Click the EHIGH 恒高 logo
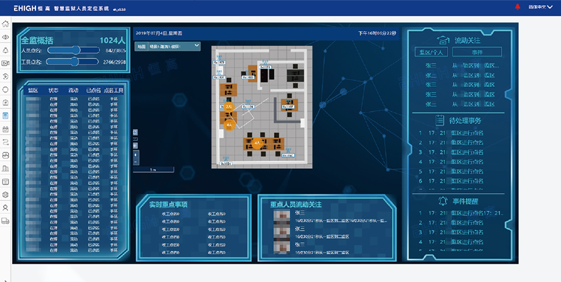561x282 pixels. (32, 8)
